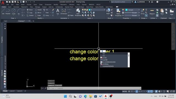Select the Text annotation tool

click(58, 12)
